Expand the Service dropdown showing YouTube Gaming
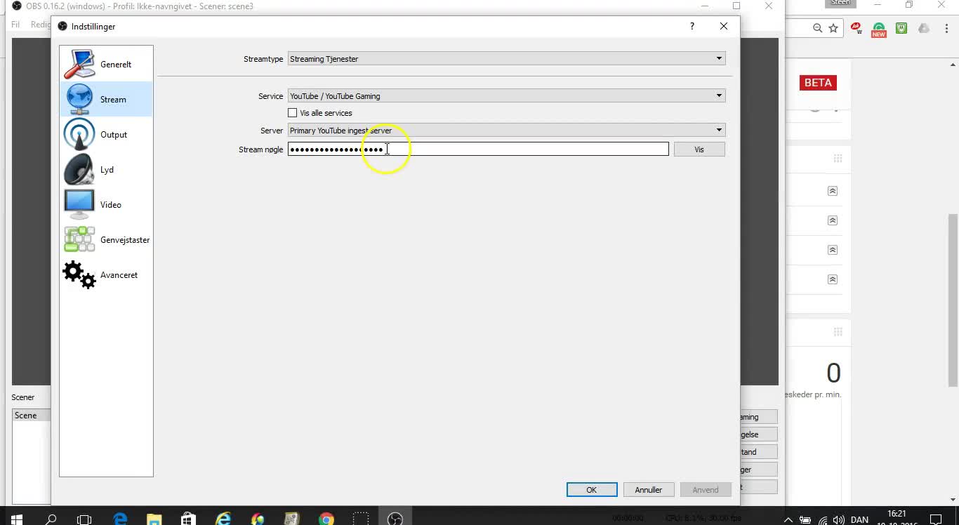The width and height of the screenshot is (959, 525). coord(506,96)
